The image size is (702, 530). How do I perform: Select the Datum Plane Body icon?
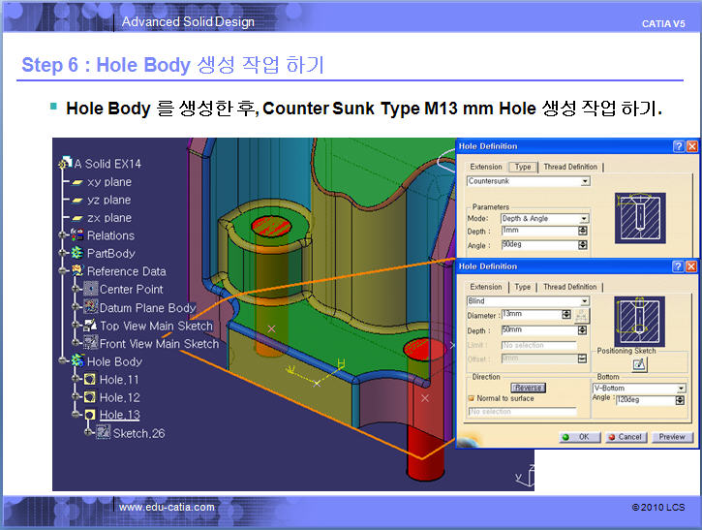point(91,307)
